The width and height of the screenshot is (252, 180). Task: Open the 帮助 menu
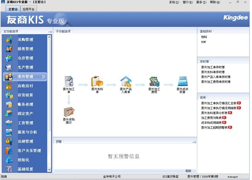(215, 2)
